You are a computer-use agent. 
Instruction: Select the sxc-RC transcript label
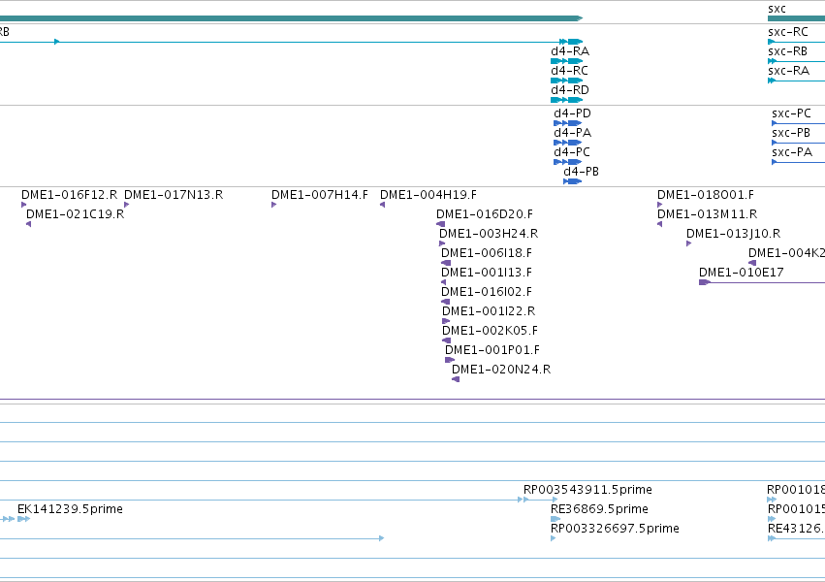787,32
